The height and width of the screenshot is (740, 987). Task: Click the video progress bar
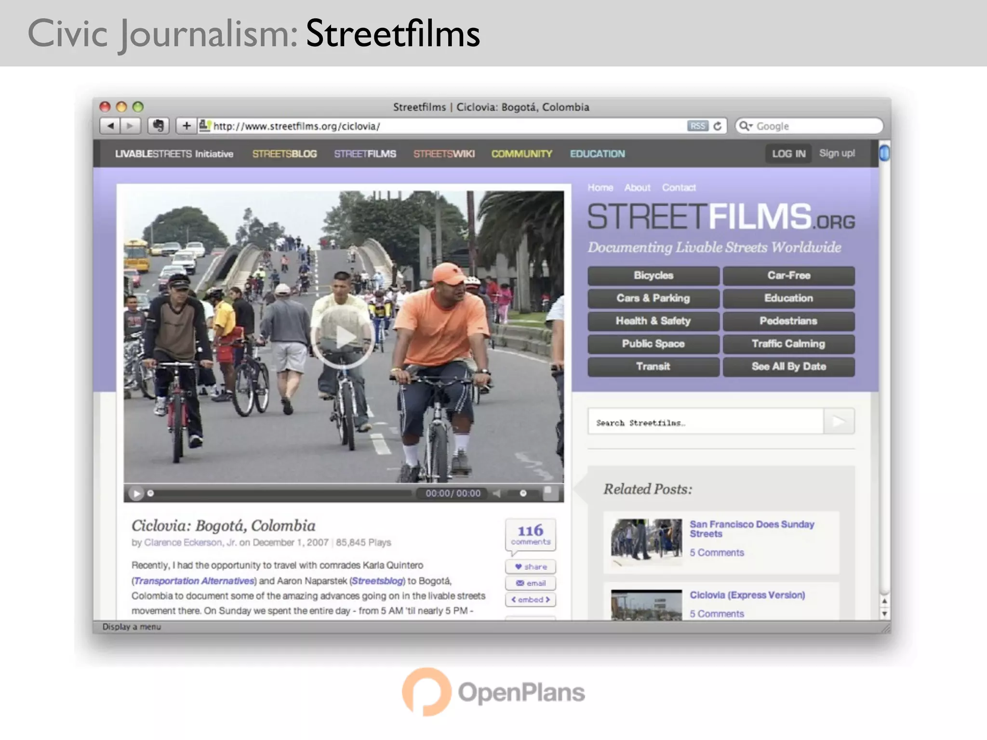point(280,493)
